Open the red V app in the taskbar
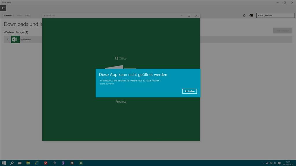The height and width of the screenshot is (166, 296). (46, 163)
